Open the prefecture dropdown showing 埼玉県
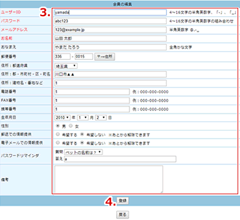This screenshot has width=240, height=220. [66, 66]
